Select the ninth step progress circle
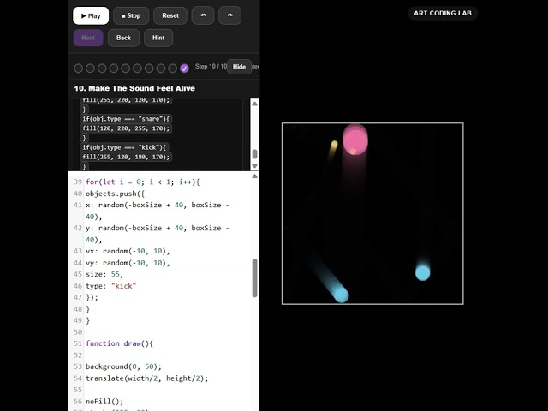Screen dimensions: 548x411 172,68
